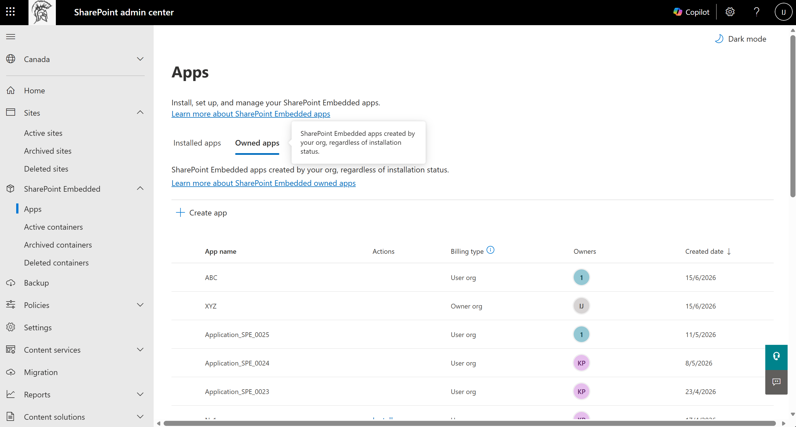Image resolution: width=796 pixels, height=427 pixels.
Task: Collapse the navigation hamburger menu
Action: click(11, 37)
